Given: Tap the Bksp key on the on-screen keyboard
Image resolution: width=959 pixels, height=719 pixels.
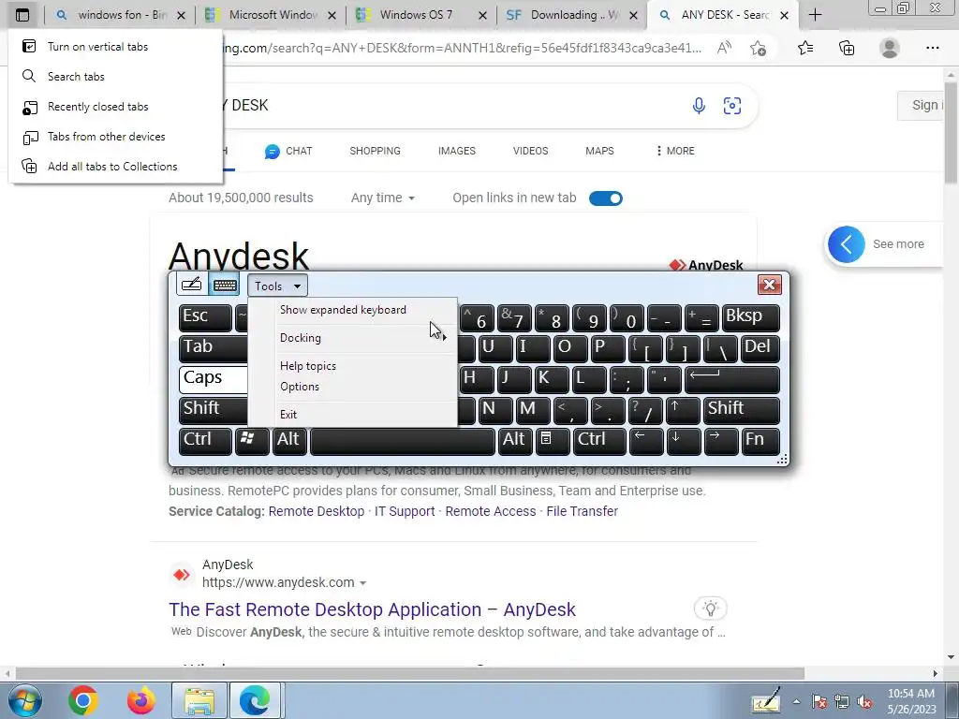Looking at the screenshot, I should [x=750, y=318].
